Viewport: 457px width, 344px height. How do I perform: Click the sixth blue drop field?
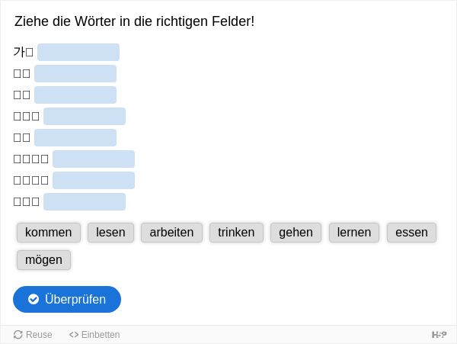(94, 159)
